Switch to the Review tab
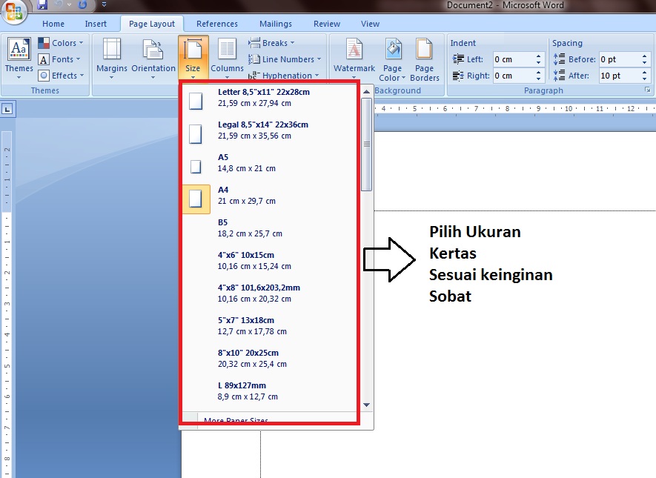 (x=327, y=24)
